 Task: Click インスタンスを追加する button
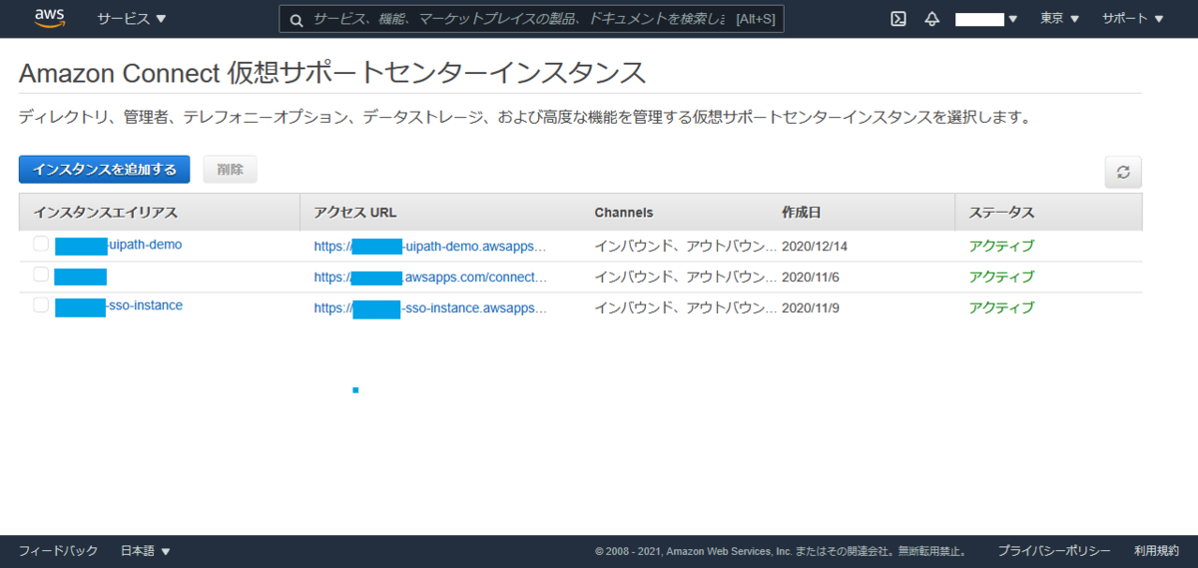point(104,170)
